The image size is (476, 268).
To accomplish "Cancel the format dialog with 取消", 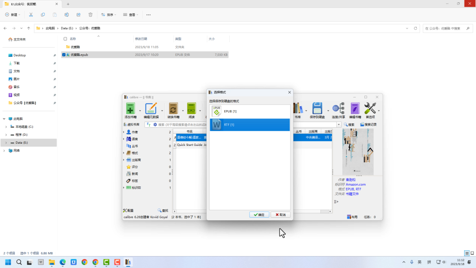I will pyautogui.click(x=280, y=215).
